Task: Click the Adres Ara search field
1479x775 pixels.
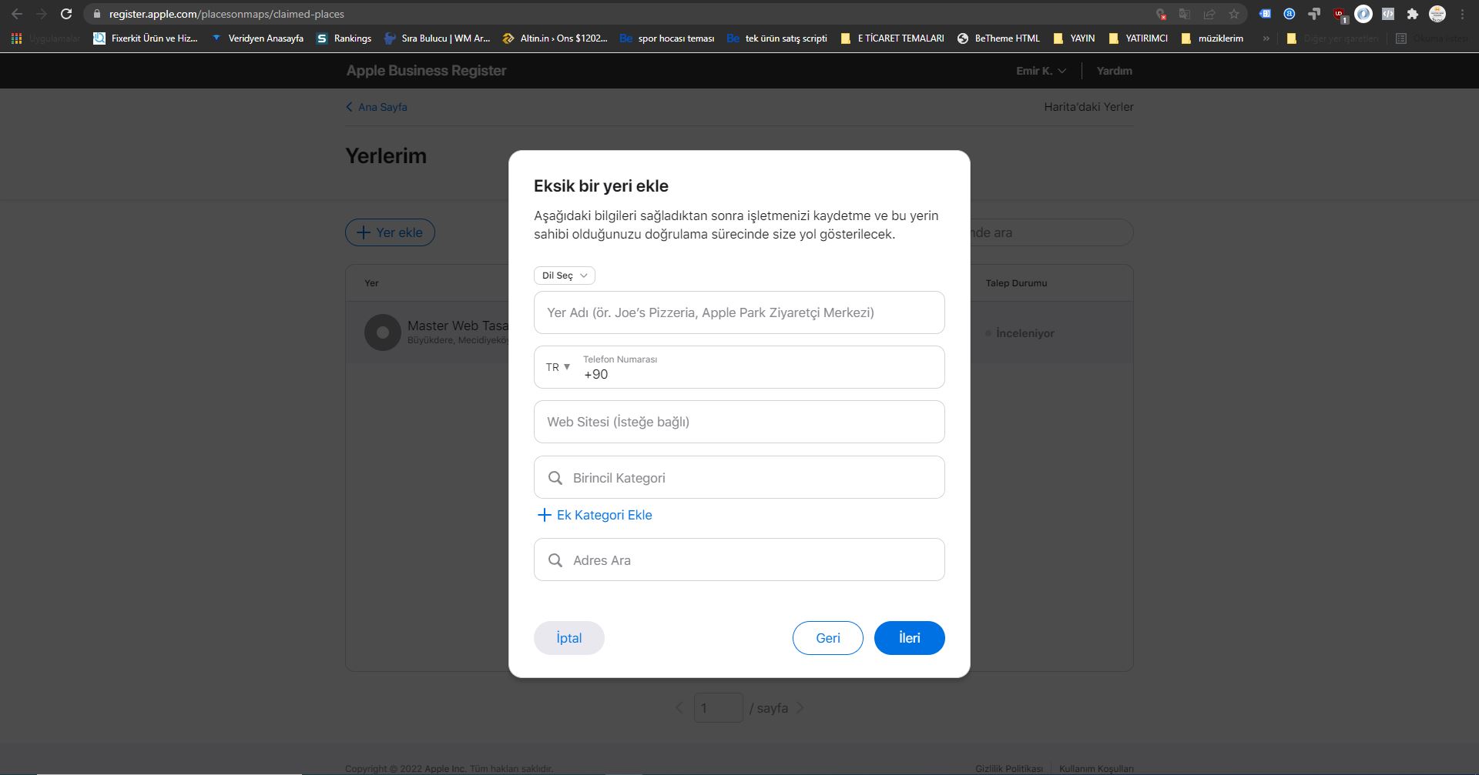Action: click(x=739, y=560)
